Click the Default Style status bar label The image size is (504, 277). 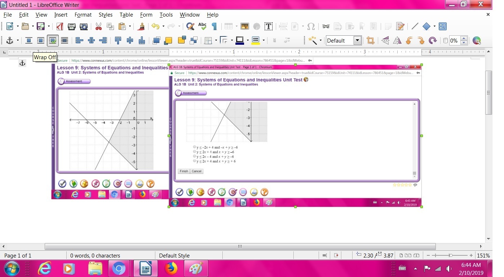coord(174,256)
